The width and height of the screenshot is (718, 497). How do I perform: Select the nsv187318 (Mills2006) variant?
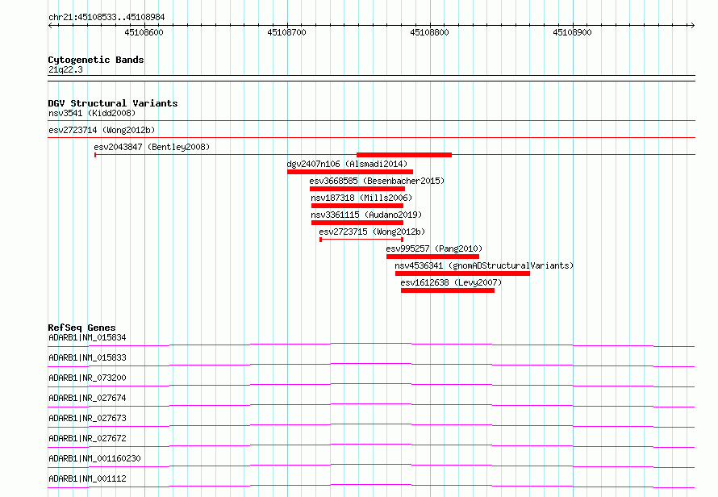pyautogui.click(x=361, y=198)
